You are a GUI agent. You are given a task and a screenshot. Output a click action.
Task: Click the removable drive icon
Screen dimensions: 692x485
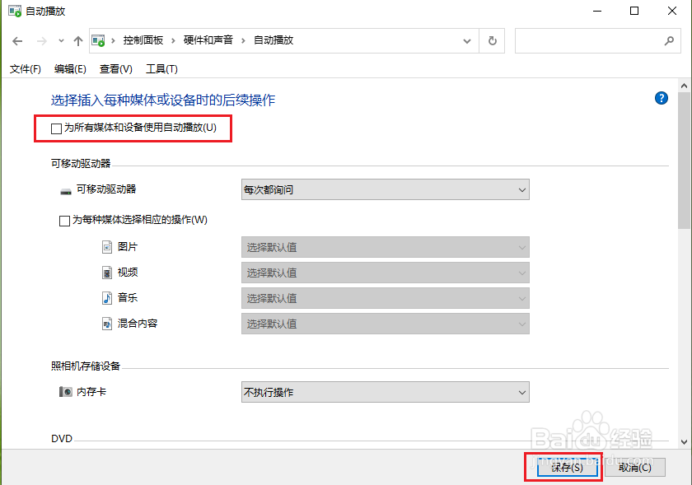point(66,189)
